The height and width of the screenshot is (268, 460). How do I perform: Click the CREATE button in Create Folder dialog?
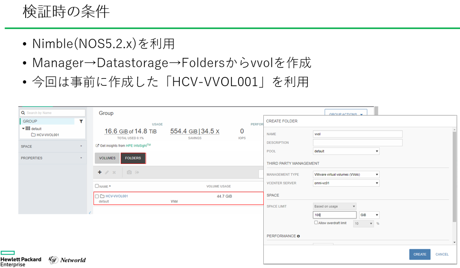coord(419,254)
